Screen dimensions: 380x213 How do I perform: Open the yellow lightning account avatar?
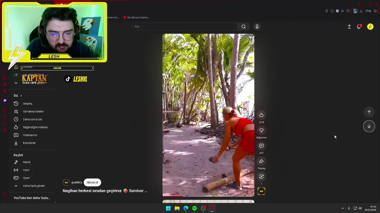click(370, 27)
